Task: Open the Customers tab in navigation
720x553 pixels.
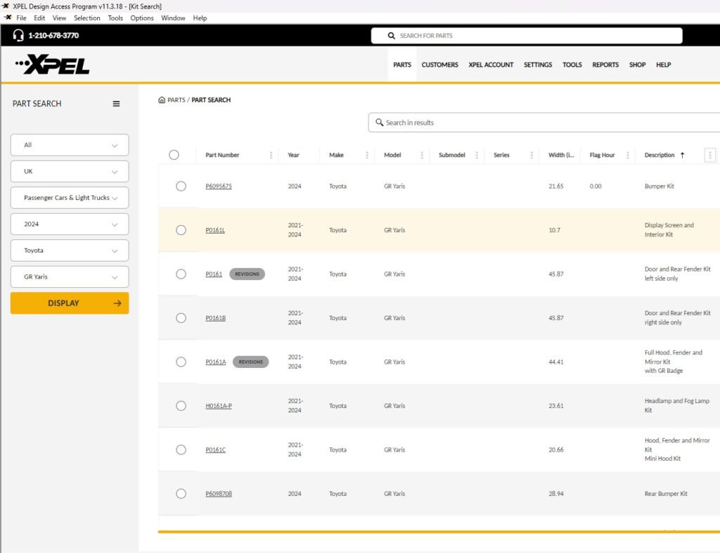Action: pyautogui.click(x=439, y=65)
